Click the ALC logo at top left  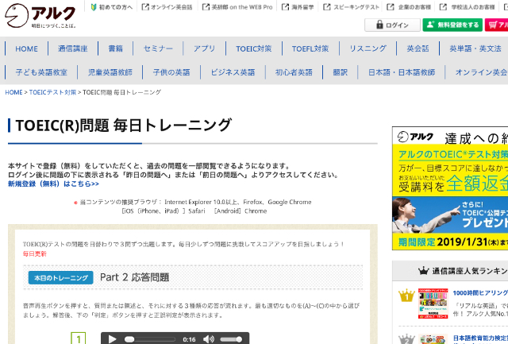(40, 16)
